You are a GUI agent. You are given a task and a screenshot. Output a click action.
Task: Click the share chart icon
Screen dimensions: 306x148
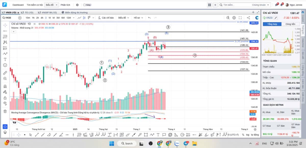coord(248,18)
